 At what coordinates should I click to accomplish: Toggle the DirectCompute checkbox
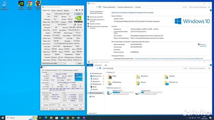tap(65, 57)
